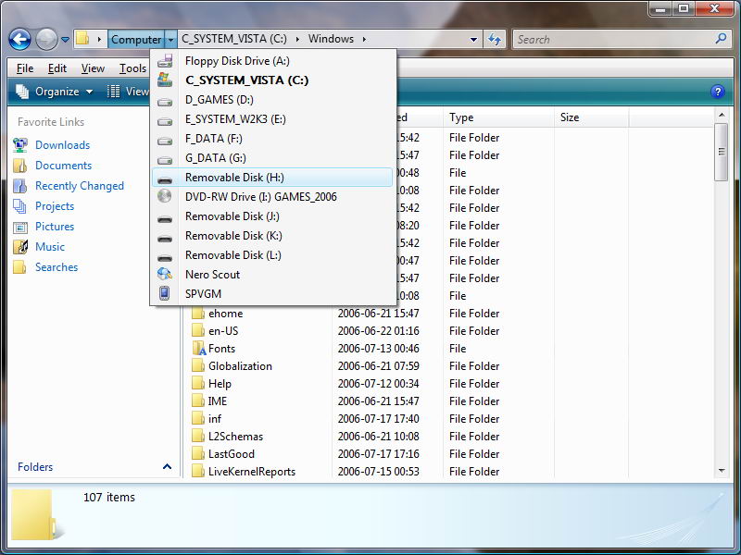Open the recent pages dropdown arrow

click(65, 40)
